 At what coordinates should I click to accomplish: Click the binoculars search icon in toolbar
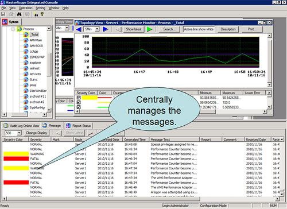19,14
